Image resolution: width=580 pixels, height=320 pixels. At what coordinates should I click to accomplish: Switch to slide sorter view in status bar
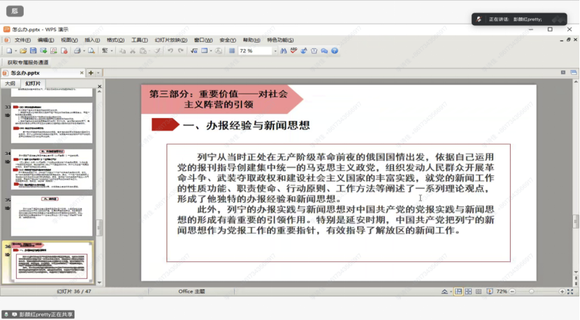point(467,291)
